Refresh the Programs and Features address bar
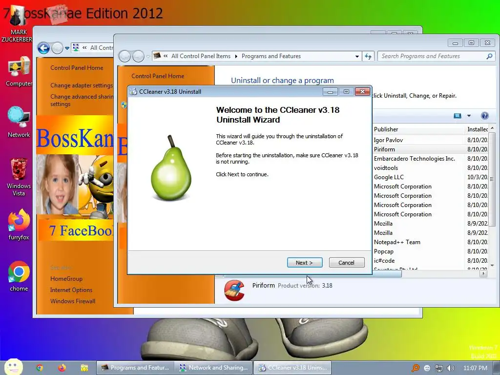 coord(368,57)
